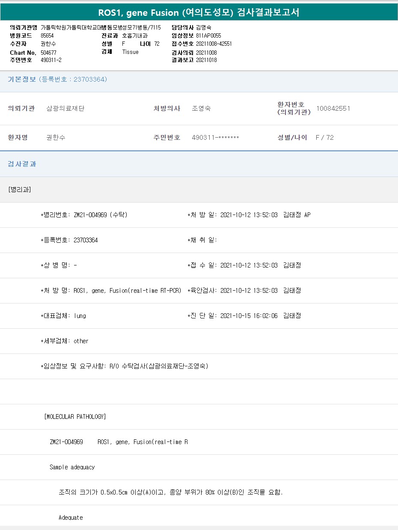Select the '검사의뢰' label
398x530 pixels.
[x=183, y=53]
